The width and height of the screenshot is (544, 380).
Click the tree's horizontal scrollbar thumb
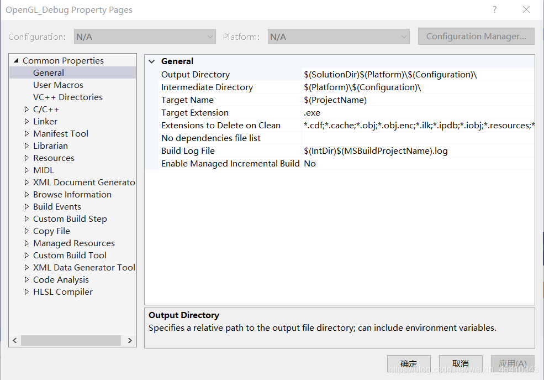point(71,340)
